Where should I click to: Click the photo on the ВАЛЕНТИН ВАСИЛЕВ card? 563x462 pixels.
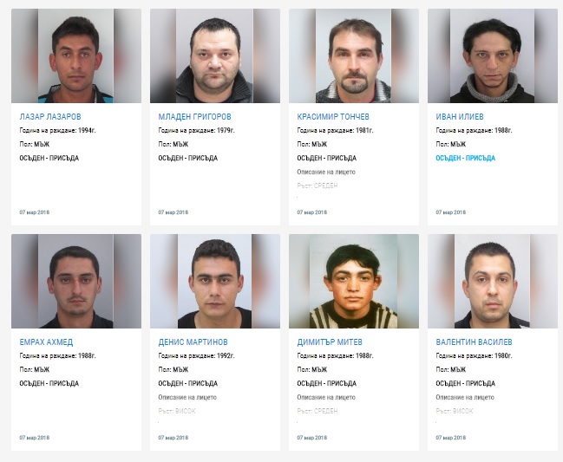pos(493,281)
